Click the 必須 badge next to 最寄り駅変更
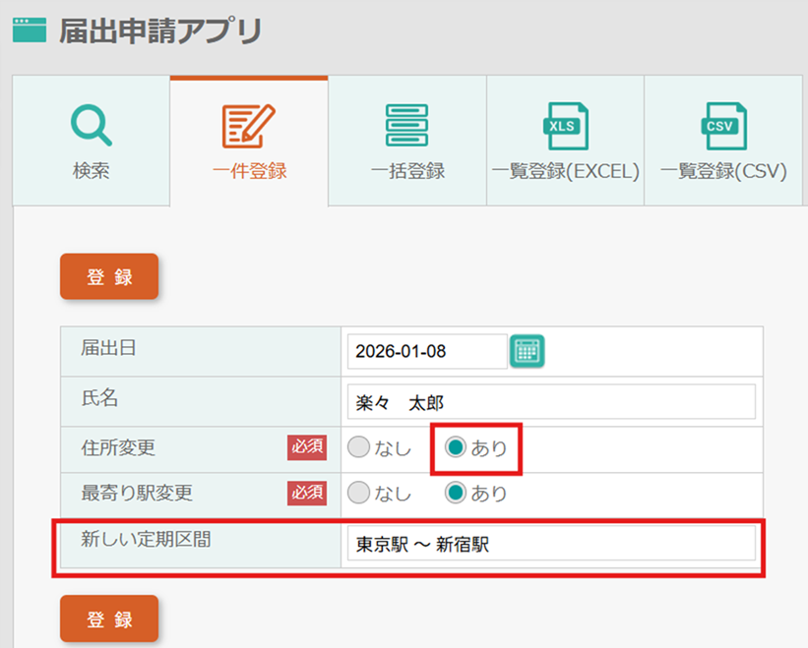Screen dimensions: 808x648 click(x=306, y=493)
